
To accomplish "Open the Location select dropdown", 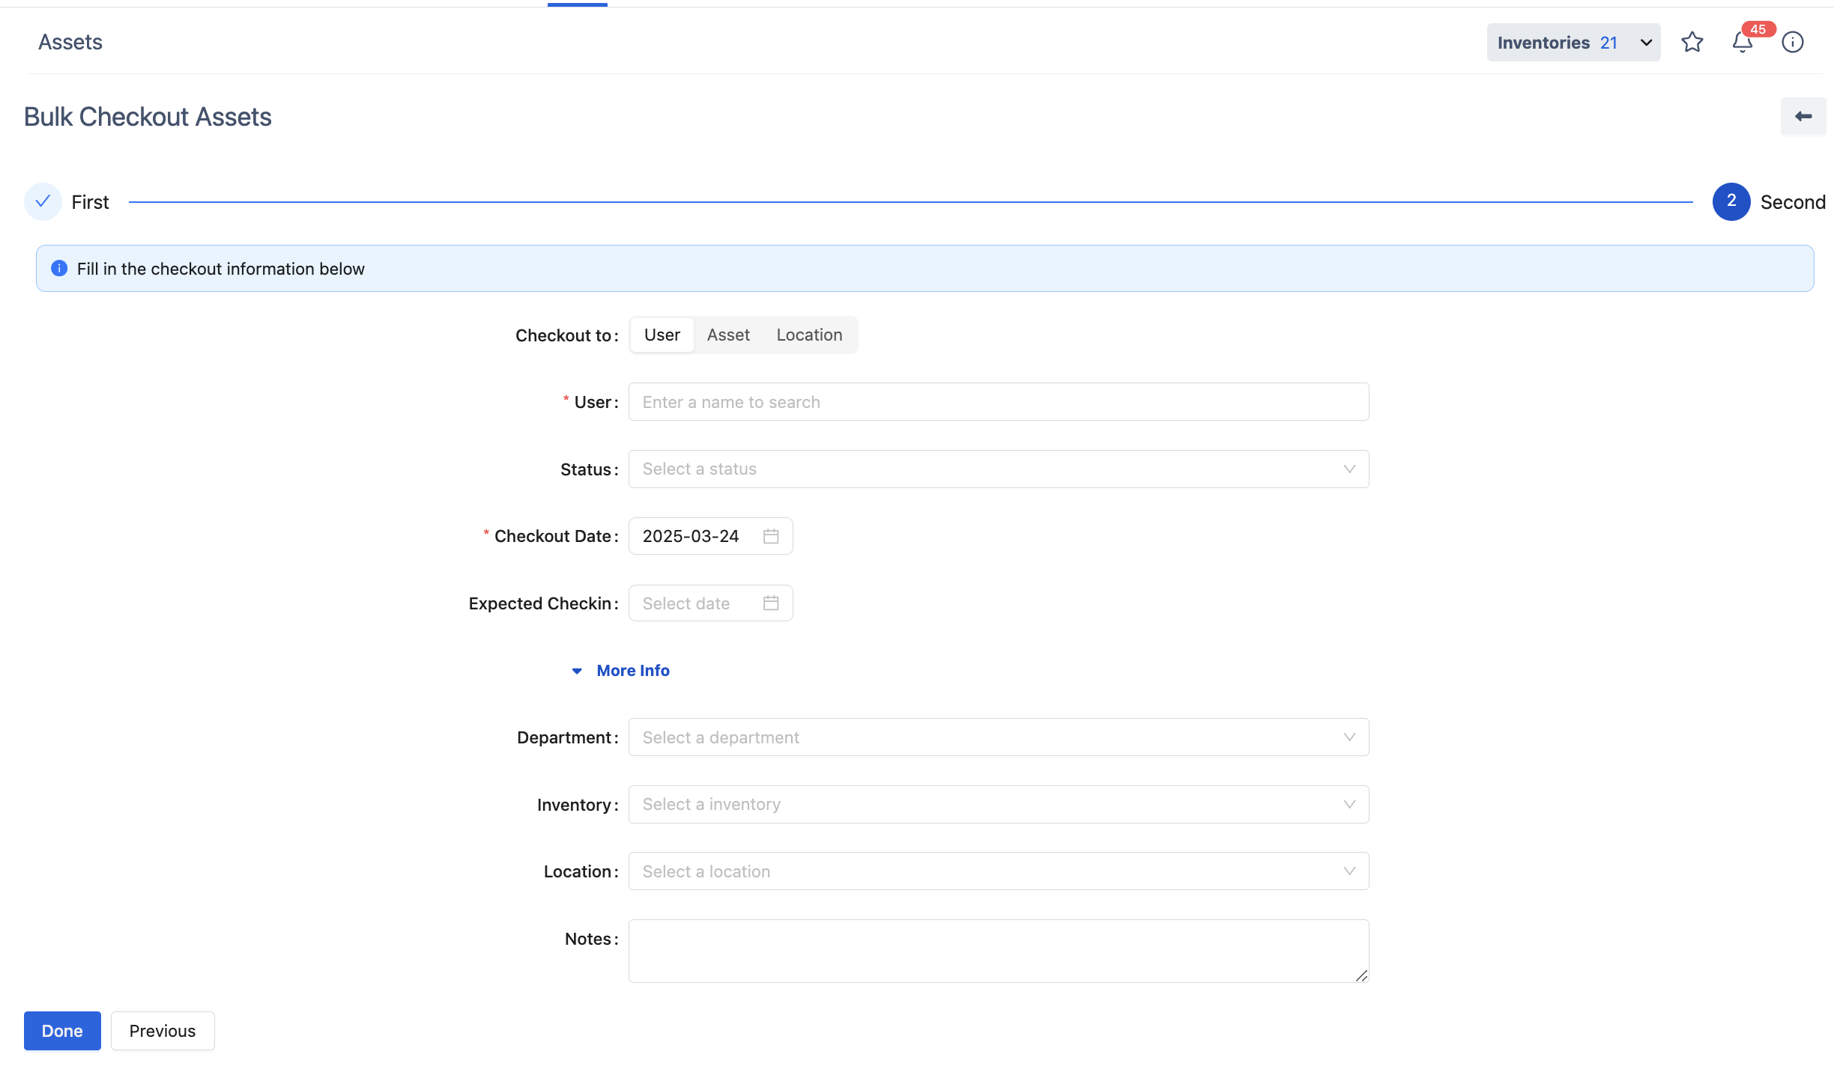I will [998, 871].
